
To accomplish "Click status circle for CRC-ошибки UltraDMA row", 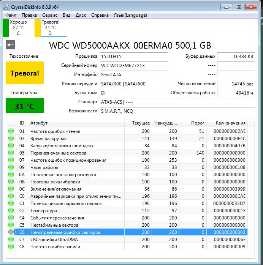I will coord(11,240).
